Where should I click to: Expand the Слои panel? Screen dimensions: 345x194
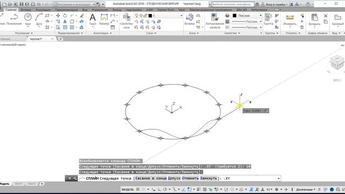[x=151, y=33]
